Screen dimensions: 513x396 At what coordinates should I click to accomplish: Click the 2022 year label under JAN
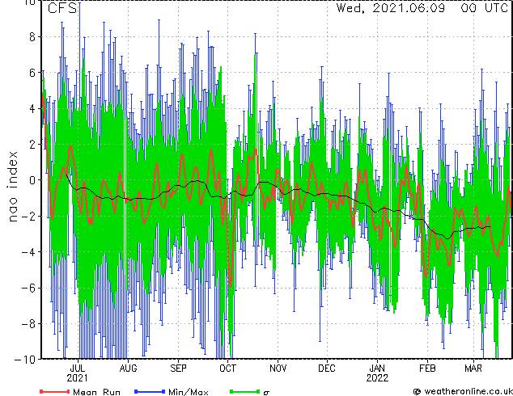(377, 378)
